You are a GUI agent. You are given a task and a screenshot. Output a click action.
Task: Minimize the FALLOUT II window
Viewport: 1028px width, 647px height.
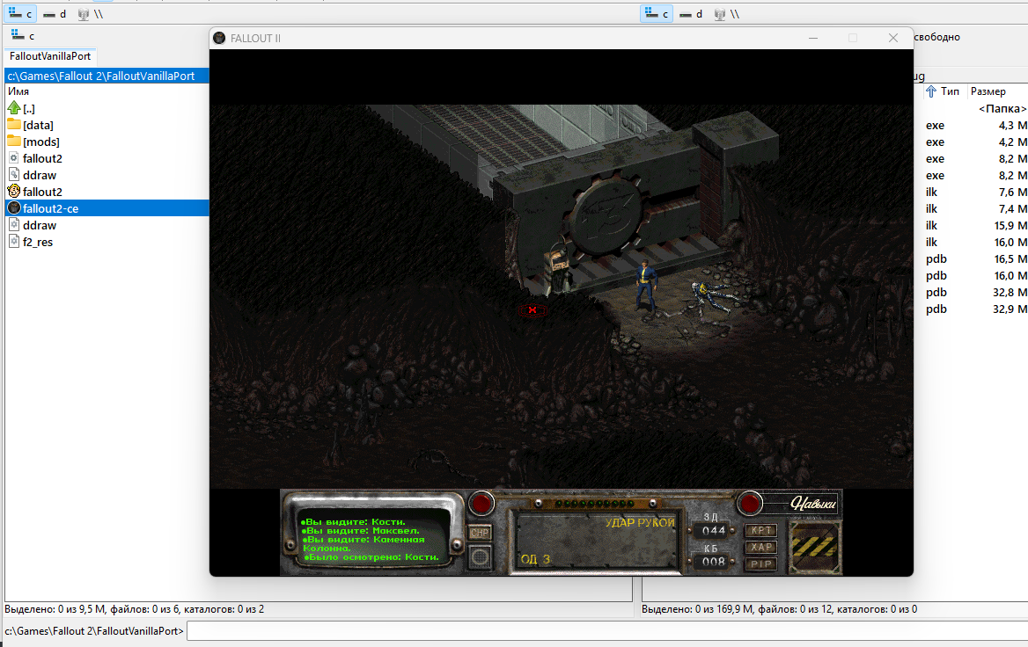[813, 38]
